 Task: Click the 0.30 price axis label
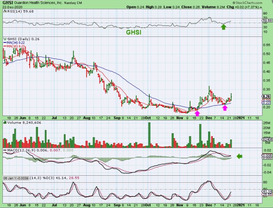click(267, 89)
